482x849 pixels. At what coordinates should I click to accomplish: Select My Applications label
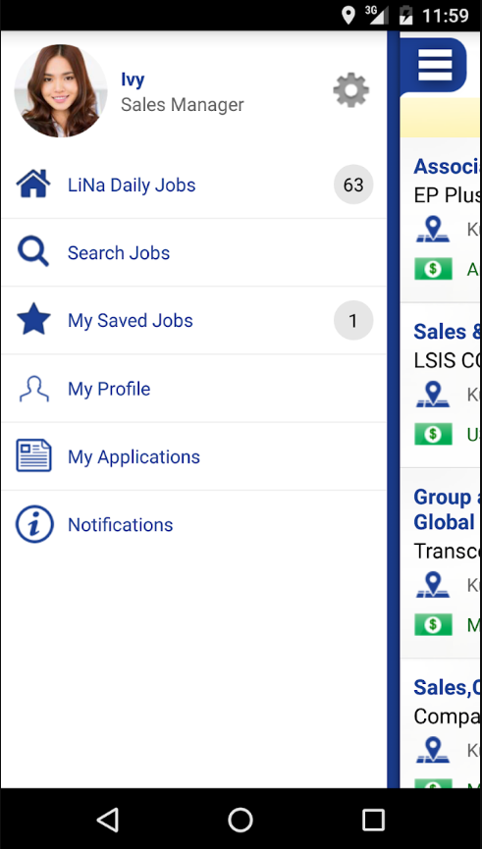[x=134, y=457]
